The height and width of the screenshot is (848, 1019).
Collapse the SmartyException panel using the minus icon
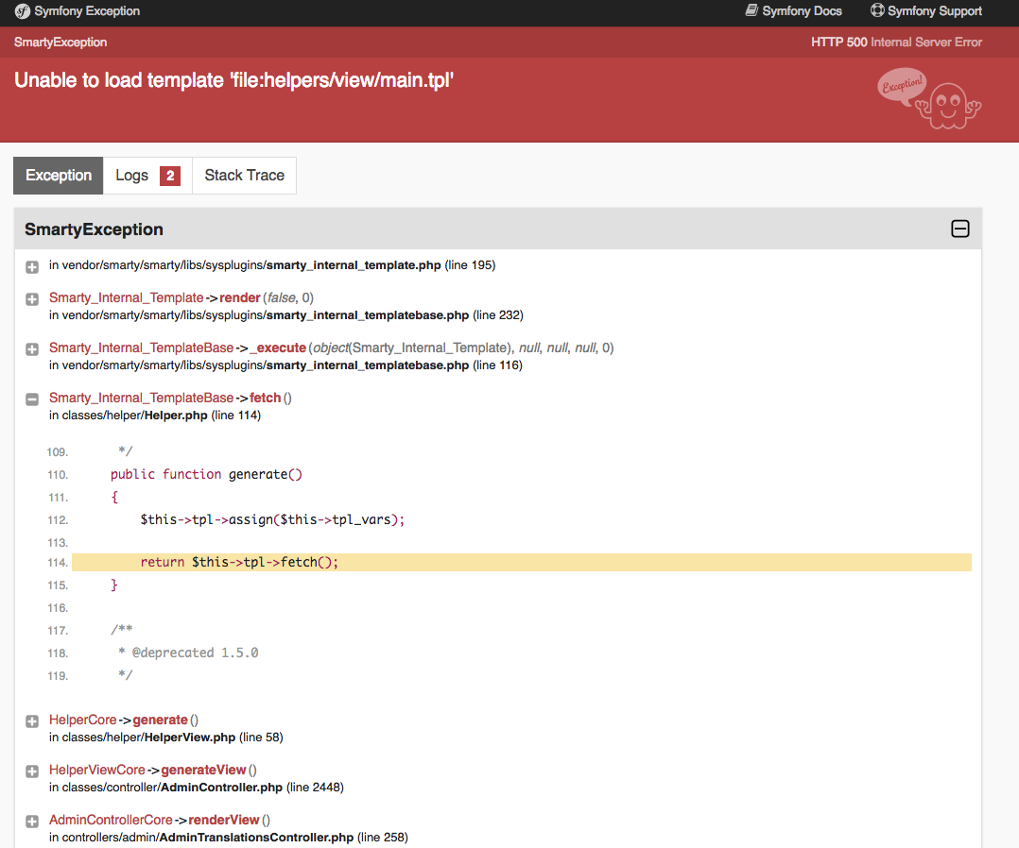coord(960,229)
